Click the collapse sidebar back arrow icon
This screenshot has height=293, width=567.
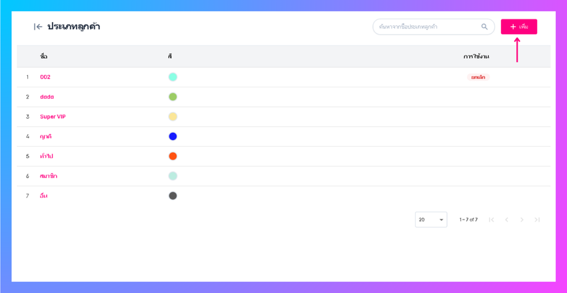click(x=38, y=27)
